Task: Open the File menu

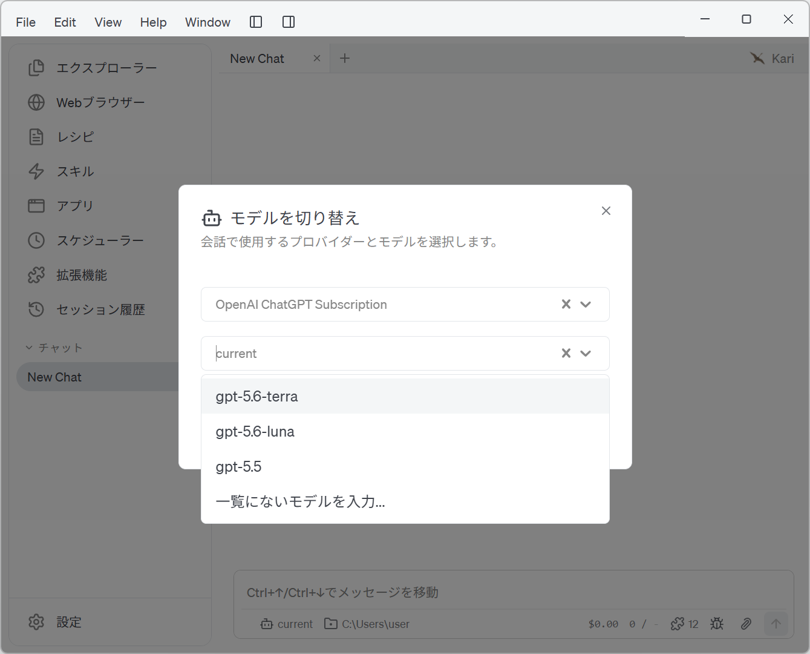Action: [x=25, y=22]
